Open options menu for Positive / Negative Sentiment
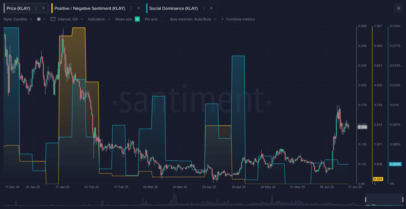This screenshot has height=209, width=406. [x=131, y=8]
